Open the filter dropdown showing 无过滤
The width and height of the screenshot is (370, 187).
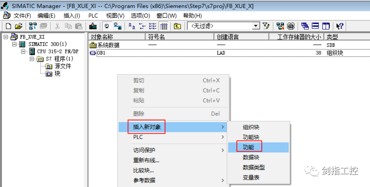click(x=256, y=26)
